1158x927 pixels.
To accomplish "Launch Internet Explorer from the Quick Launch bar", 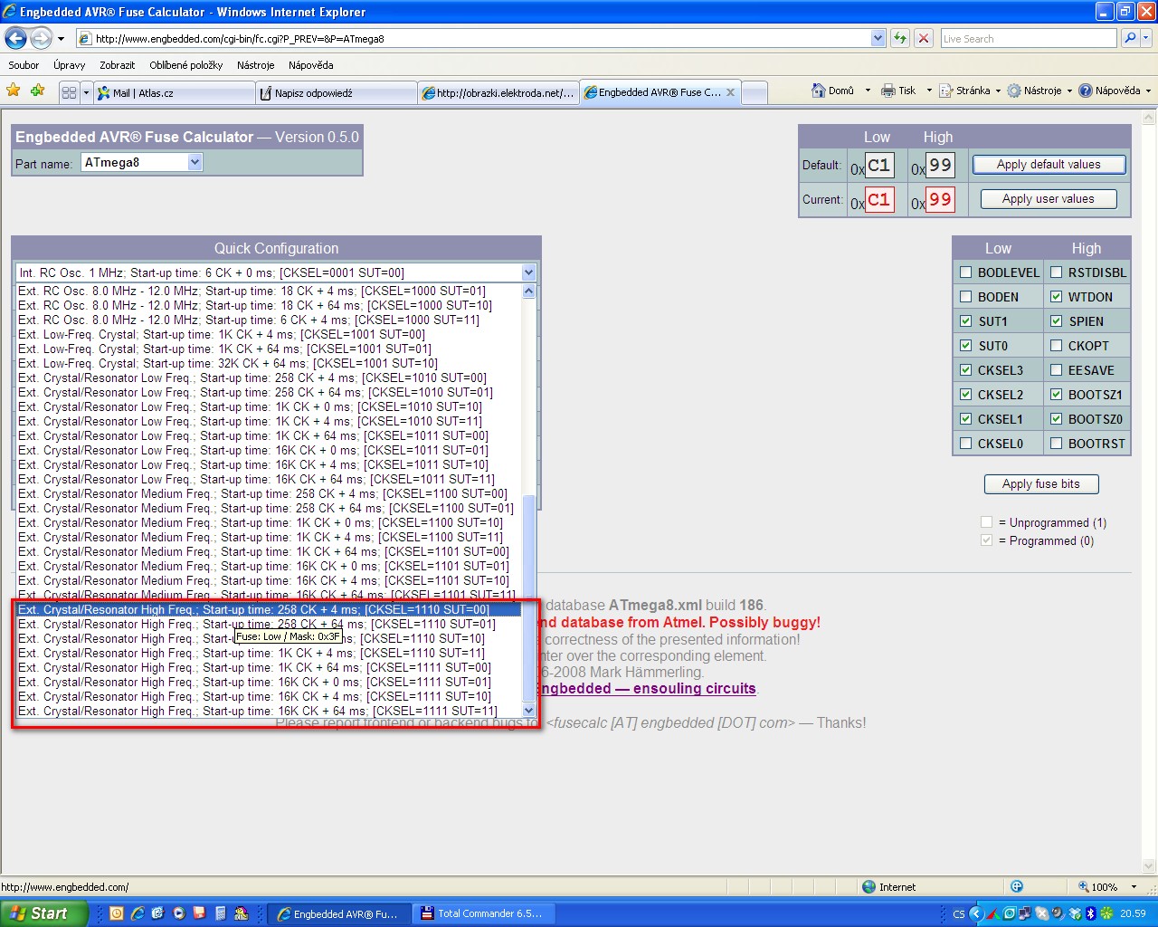I will (x=138, y=913).
